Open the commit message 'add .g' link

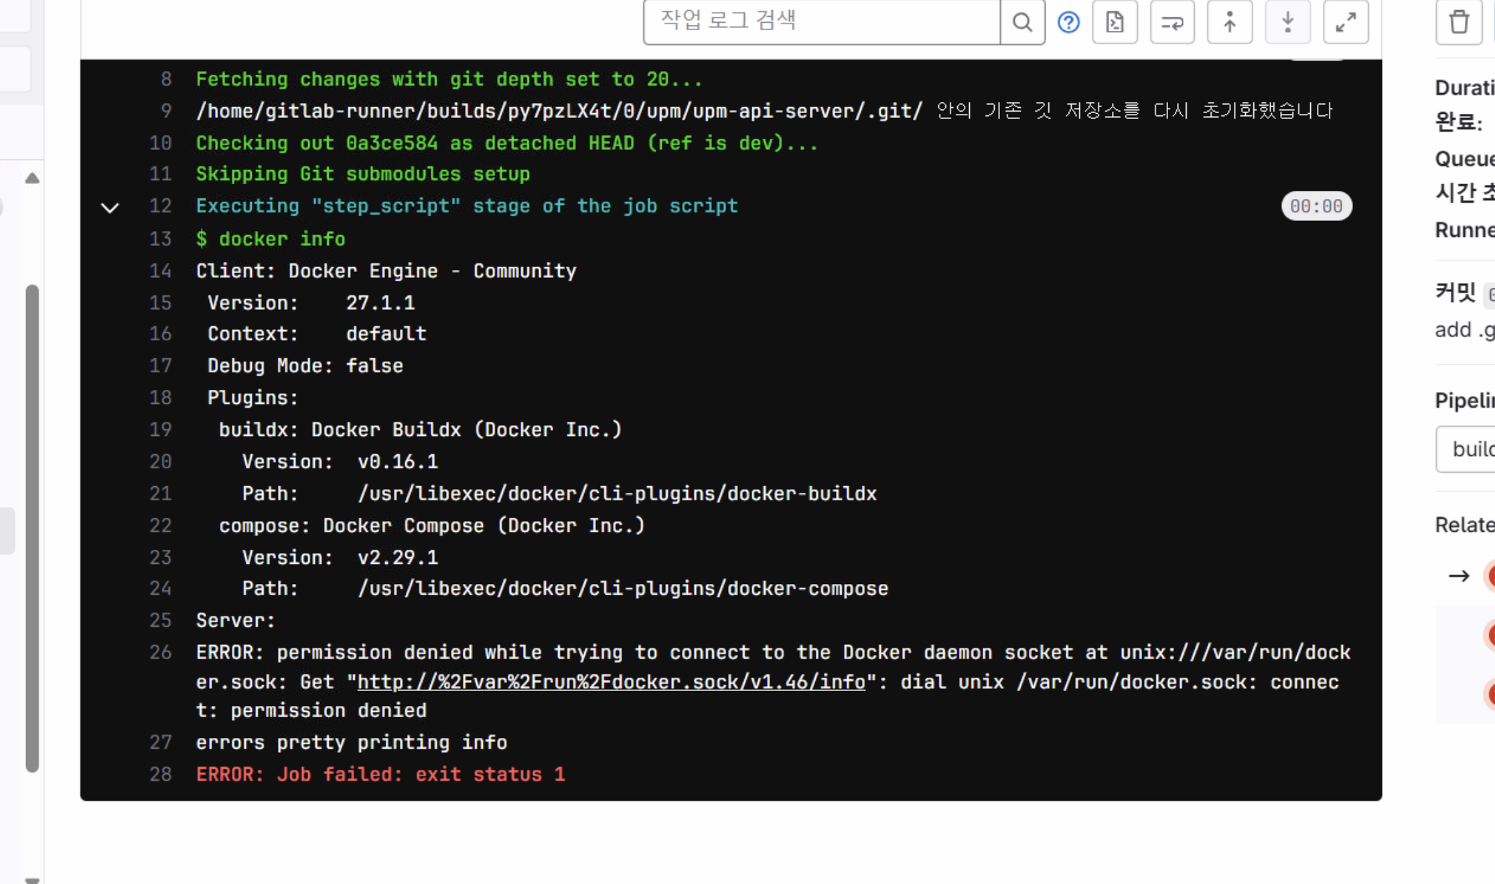[x=1464, y=330]
